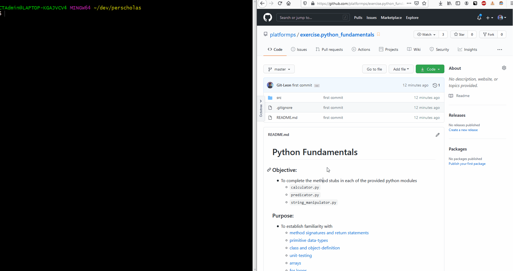Image resolution: width=513 pixels, height=271 pixels.
Task: Open the Security tab
Action: 439,49
